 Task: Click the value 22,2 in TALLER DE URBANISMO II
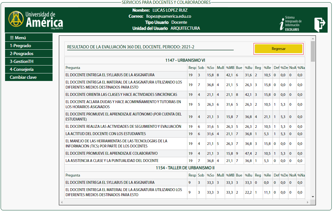[248, 192]
